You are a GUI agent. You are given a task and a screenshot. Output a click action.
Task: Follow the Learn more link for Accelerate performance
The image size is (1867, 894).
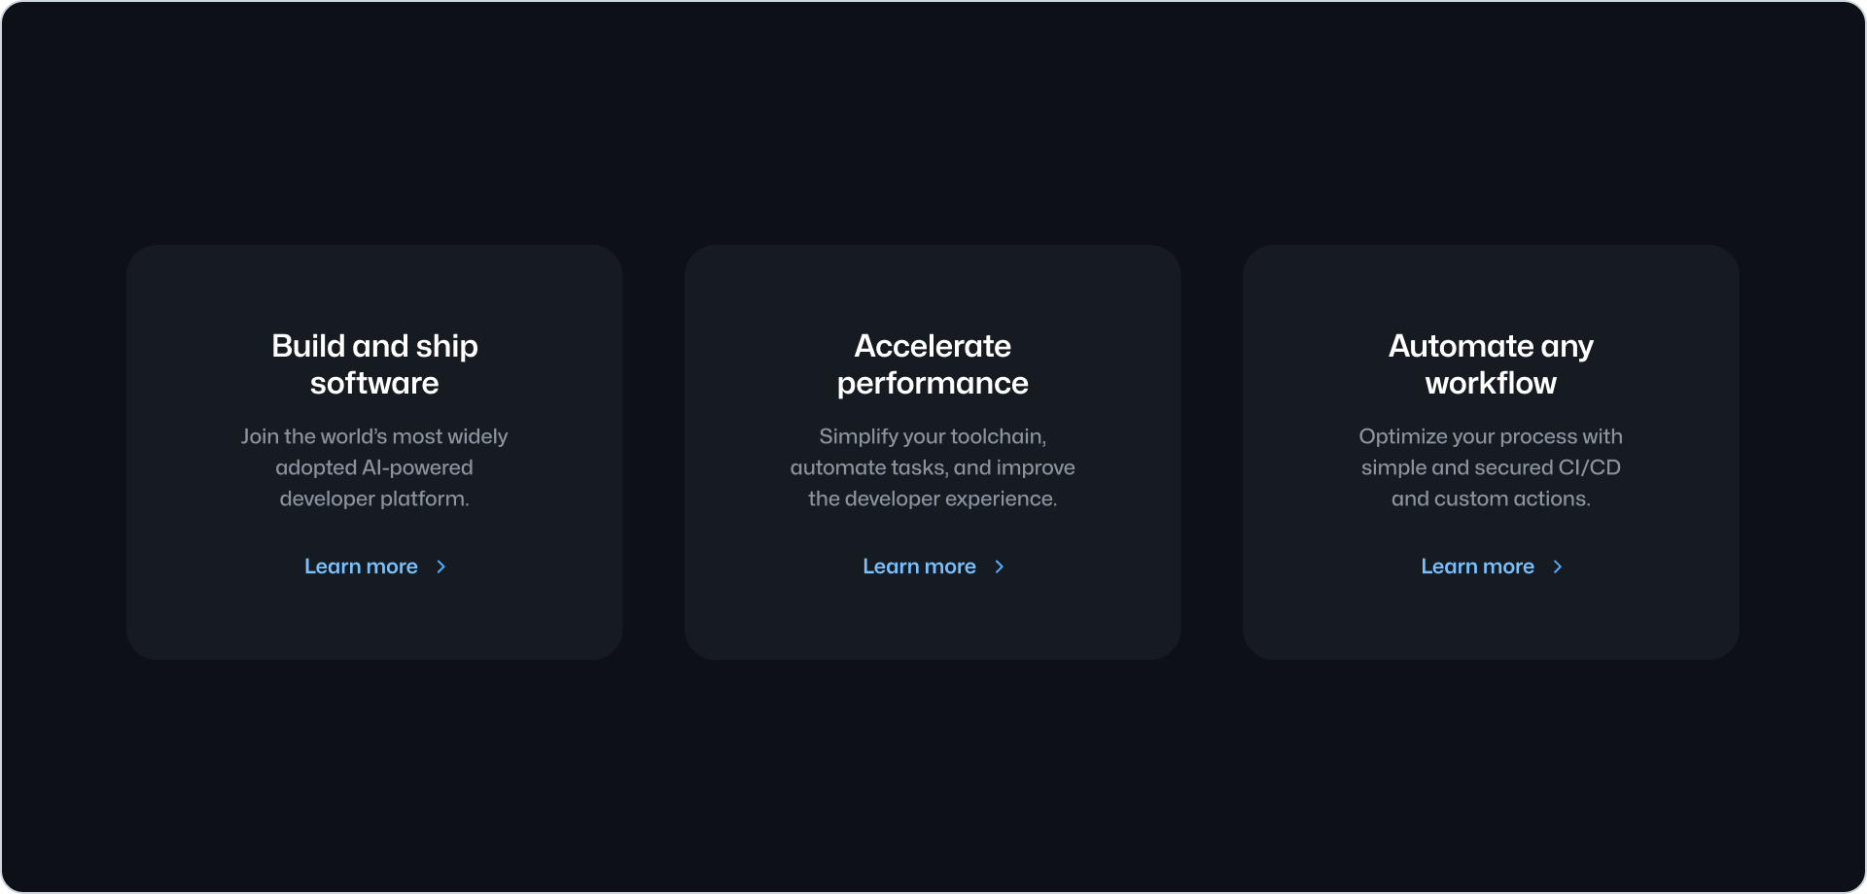pyautogui.click(x=919, y=567)
